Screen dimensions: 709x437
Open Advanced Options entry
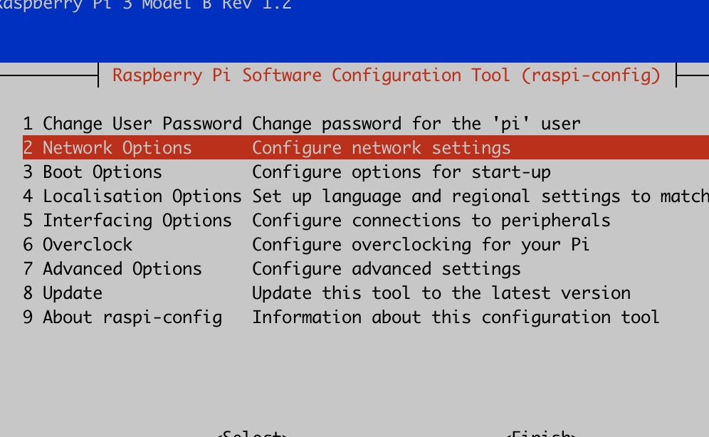click(x=112, y=269)
